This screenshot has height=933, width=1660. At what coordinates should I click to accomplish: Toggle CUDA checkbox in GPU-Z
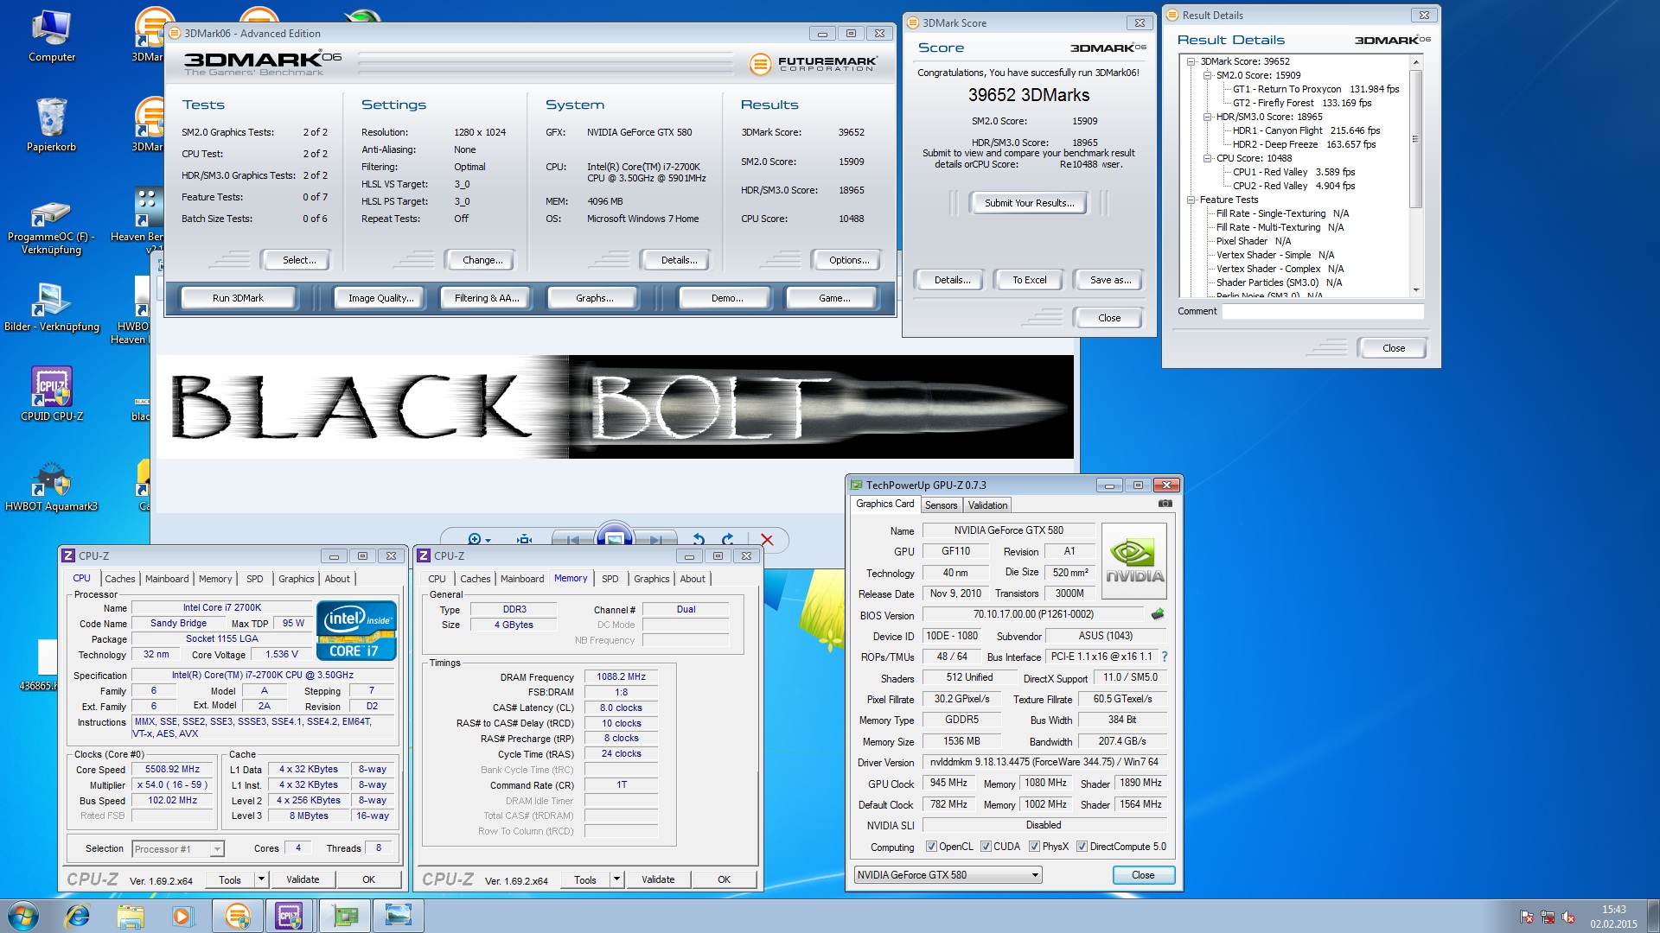click(986, 847)
